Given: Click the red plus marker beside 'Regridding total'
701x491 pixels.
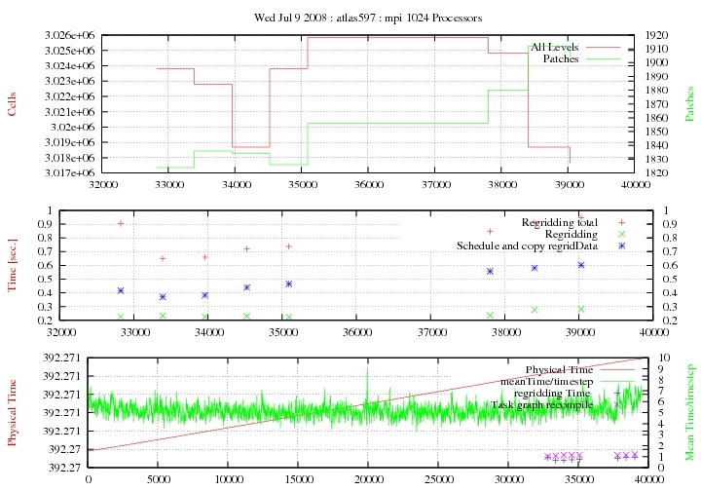Looking at the screenshot, I should pos(621,222).
